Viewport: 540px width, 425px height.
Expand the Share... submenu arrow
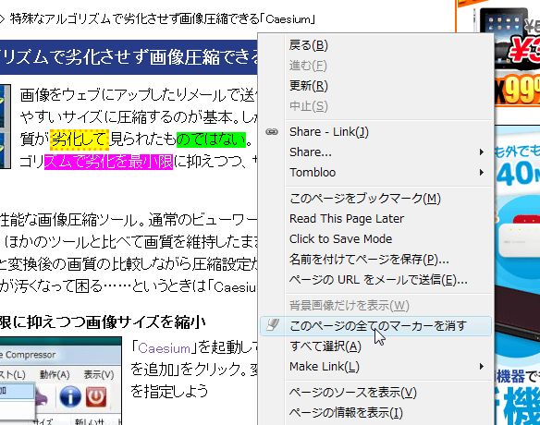[482, 152]
